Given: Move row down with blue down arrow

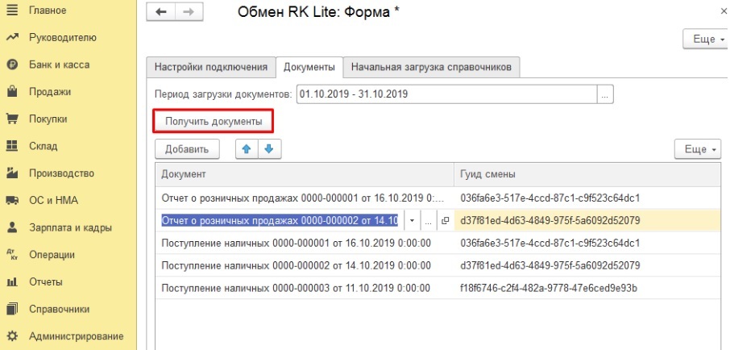Looking at the screenshot, I should click(x=269, y=149).
